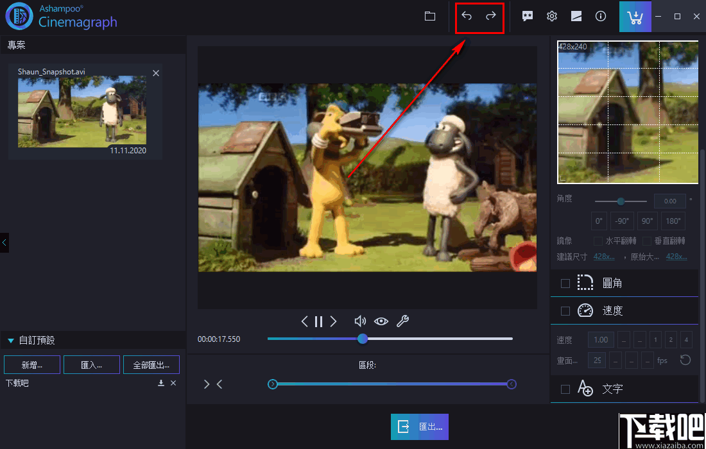Delete the 下載吧 preset with its X
This screenshot has width=706, height=449.
click(173, 383)
